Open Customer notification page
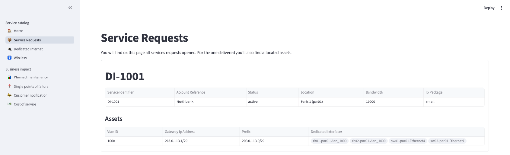Screen dimensions: 510x155 pos(40,95)
